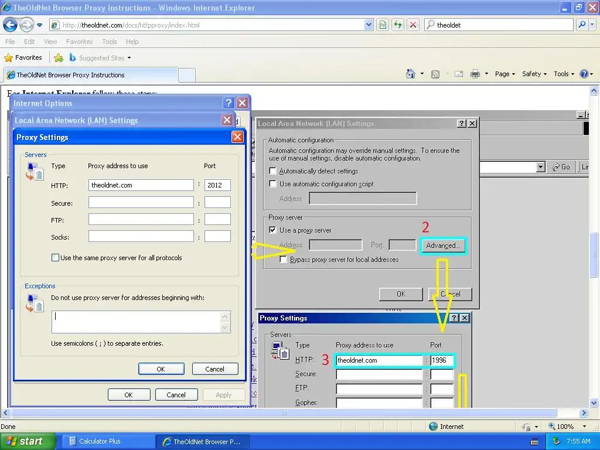Click the blue Help icon in the command bar
This screenshot has height=450, width=600.
(584, 74)
